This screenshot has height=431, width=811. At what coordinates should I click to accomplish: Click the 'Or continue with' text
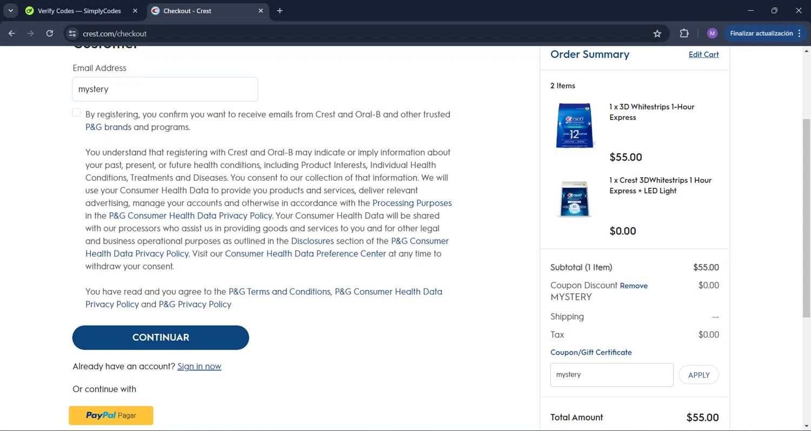[x=104, y=389]
